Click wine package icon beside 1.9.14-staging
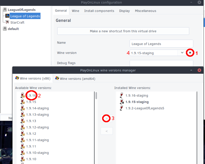 (23, 108)
